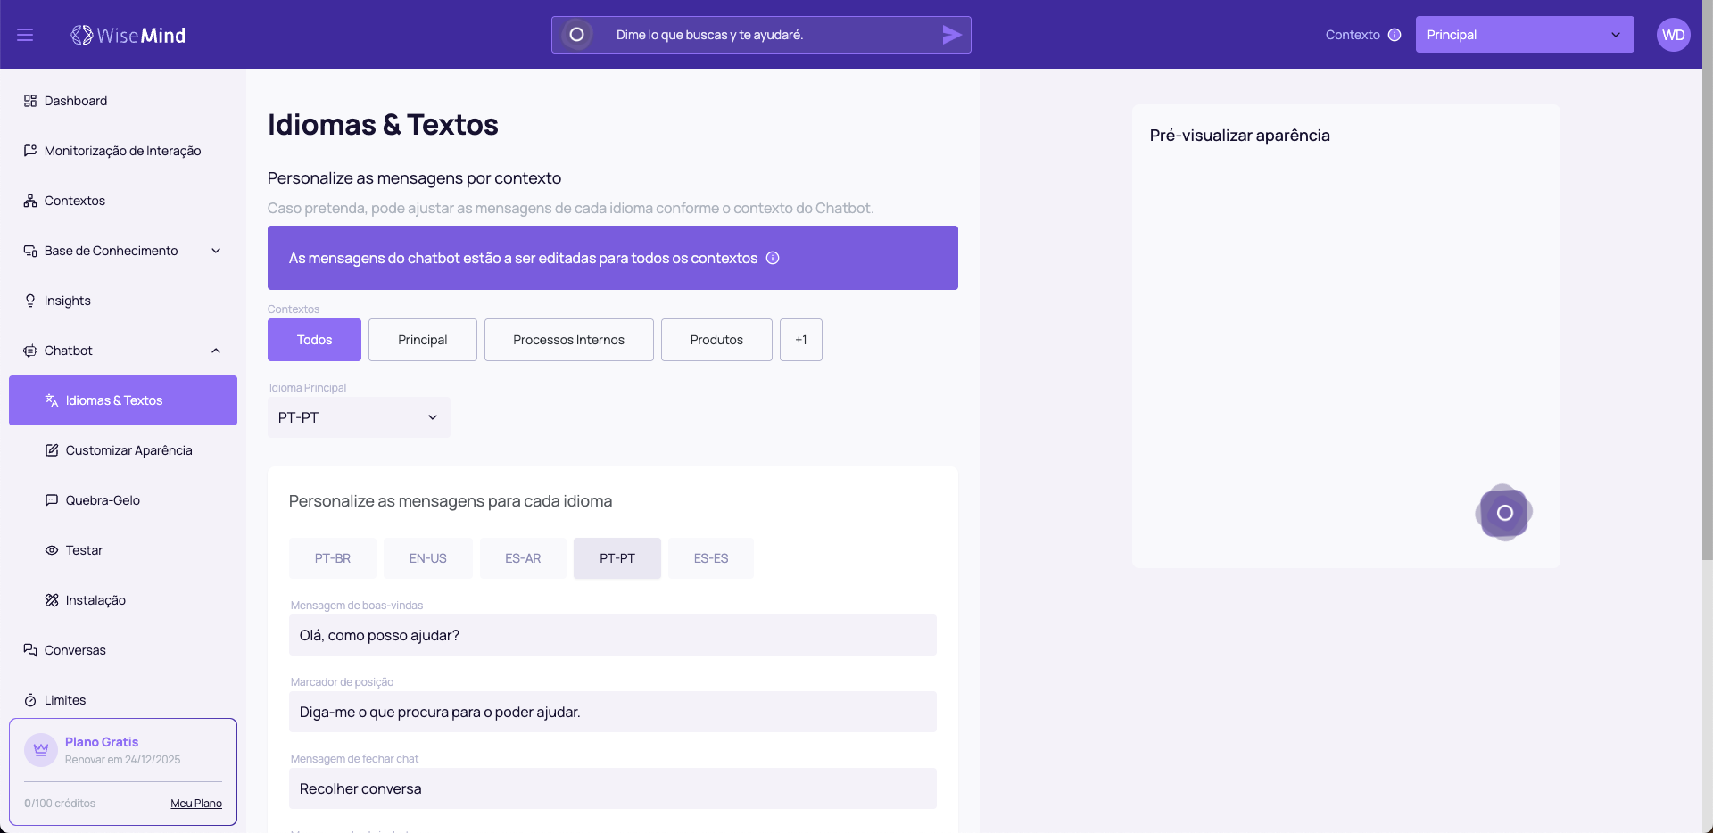Open the Idioma Principal PT-PT dropdown
The width and height of the screenshot is (1713, 833).
[x=359, y=417]
